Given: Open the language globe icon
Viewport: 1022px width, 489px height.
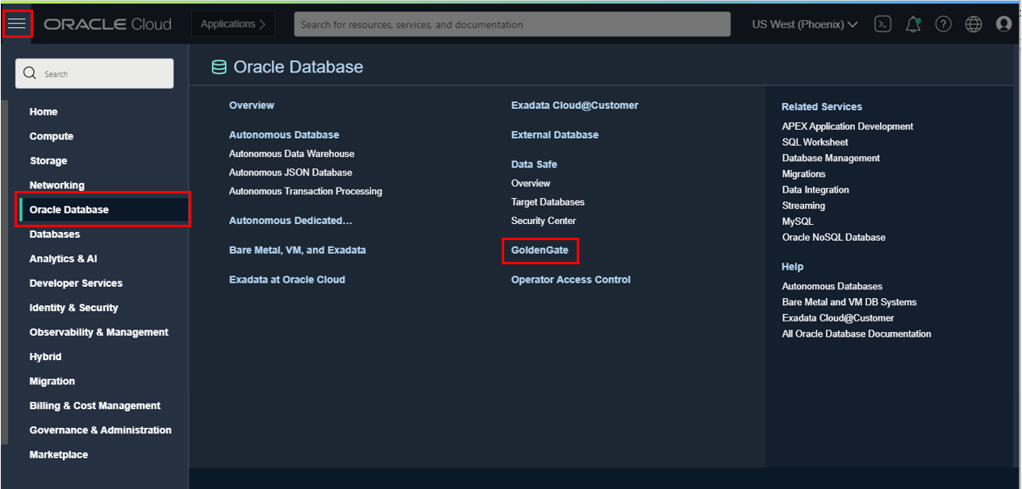Looking at the screenshot, I should coord(974,24).
